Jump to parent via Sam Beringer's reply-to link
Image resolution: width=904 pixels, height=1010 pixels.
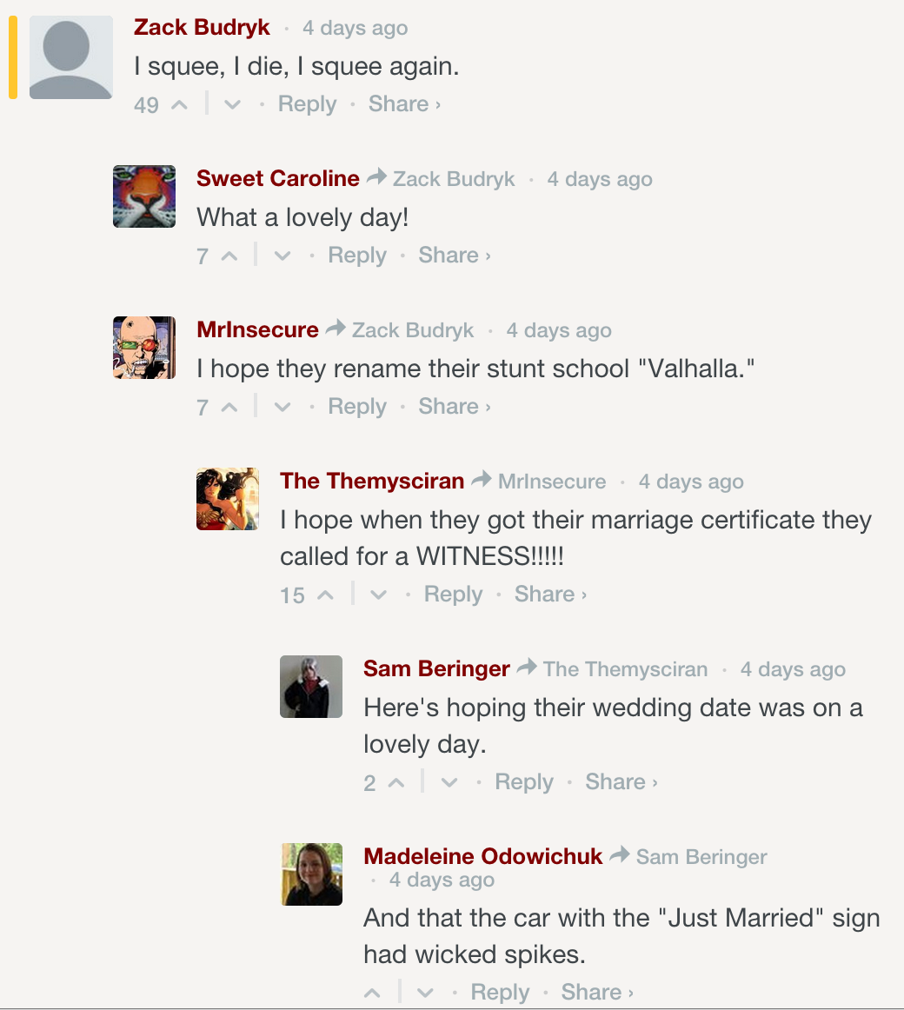625,669
